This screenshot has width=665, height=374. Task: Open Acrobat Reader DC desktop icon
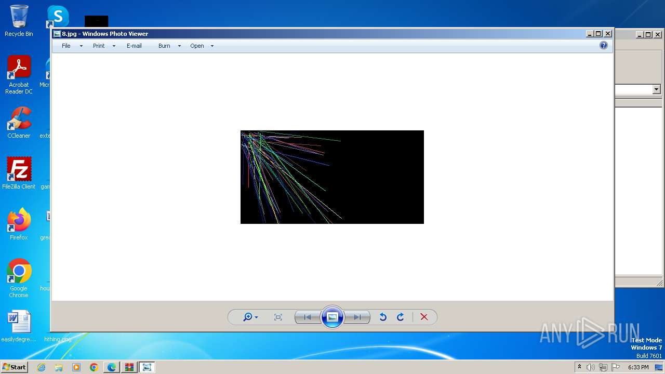coord(19,75)
